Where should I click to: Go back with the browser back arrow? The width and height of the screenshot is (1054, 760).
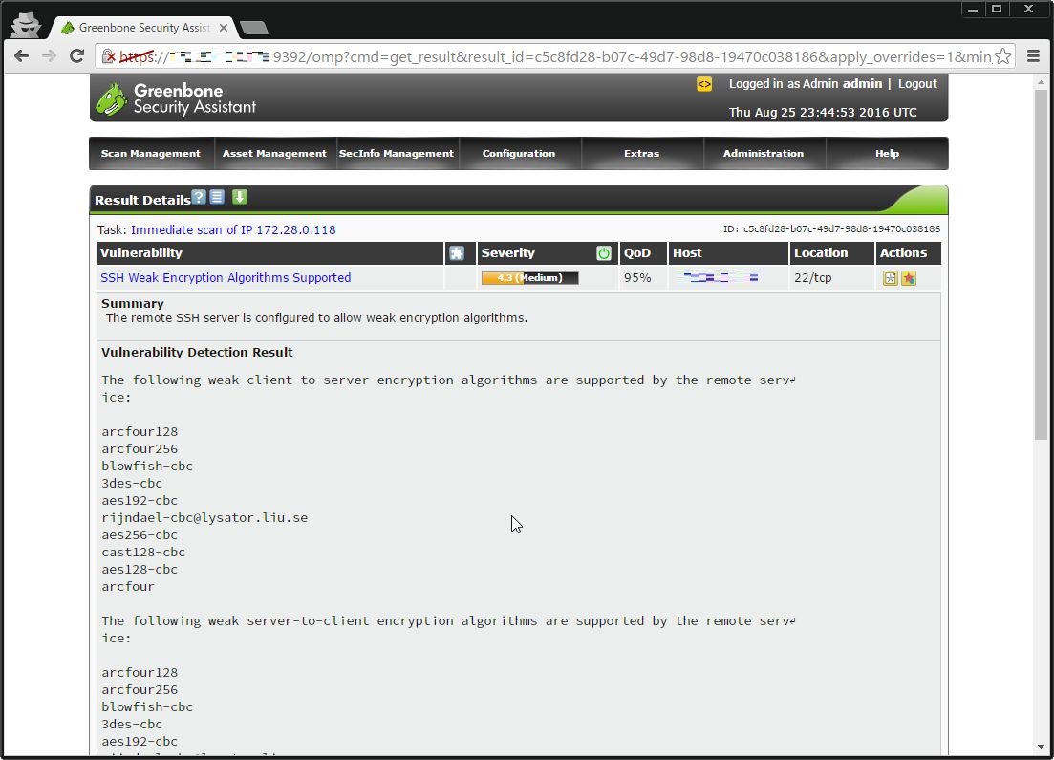[22, 55]
